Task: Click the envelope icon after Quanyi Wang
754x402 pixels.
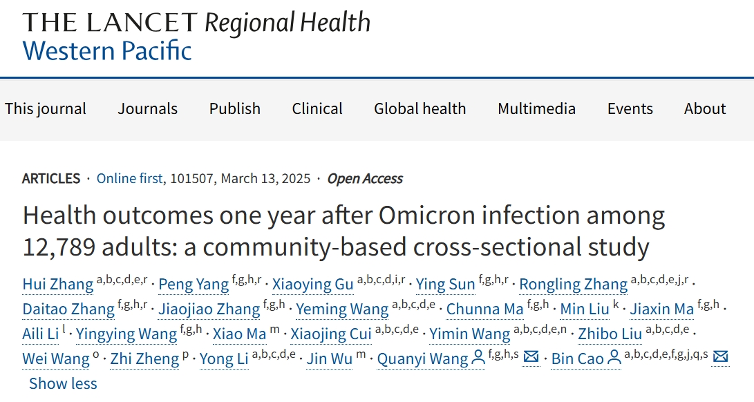Action: click(531, 357)
